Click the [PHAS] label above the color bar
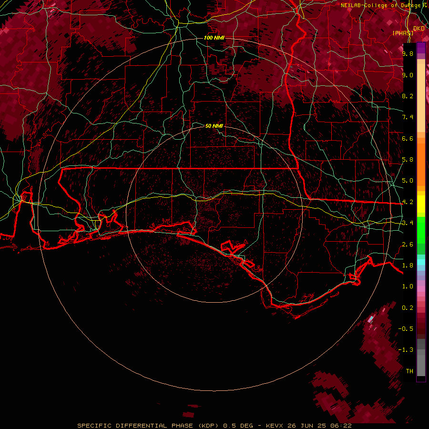 [403, 33]
